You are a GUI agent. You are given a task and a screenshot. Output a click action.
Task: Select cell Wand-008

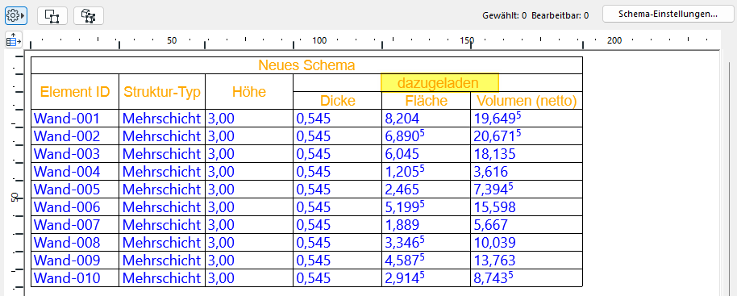click(x=75, y=243)
